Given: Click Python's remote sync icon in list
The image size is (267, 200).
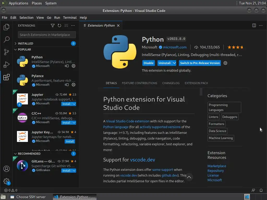Looking at the screenshot, I should click(67, 66).
